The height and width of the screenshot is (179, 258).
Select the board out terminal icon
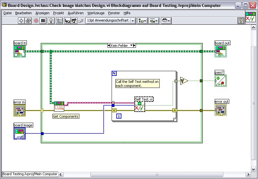pos(221,51)
